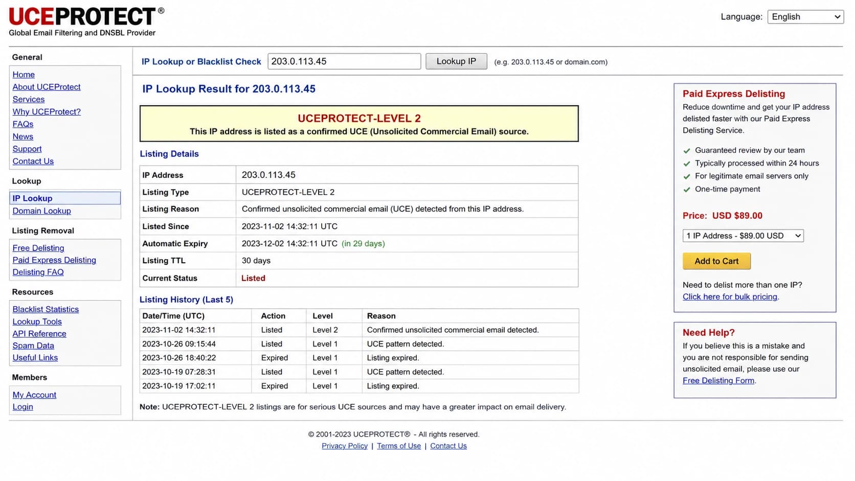Image resolution: width=855 pixels, height=481 pixels.
Task: Open the IP address quantity dropdown
Action: [743, 236]
